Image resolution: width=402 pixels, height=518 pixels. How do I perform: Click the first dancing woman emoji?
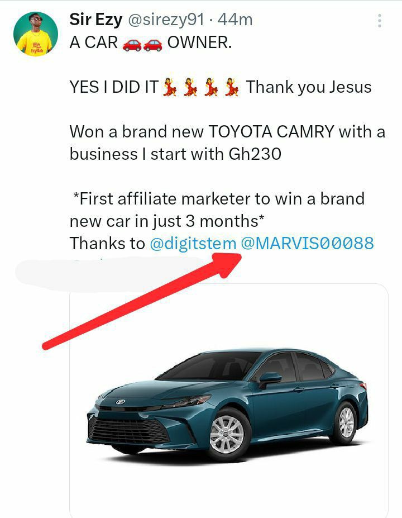click(170, 87)
